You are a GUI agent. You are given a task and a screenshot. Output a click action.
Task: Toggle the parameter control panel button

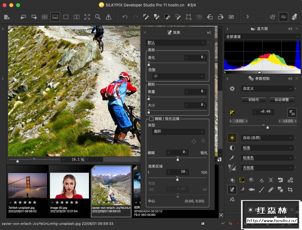283,17
